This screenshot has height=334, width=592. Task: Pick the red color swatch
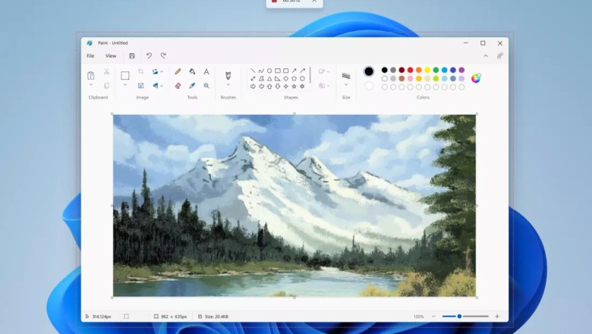click(411, 70)
